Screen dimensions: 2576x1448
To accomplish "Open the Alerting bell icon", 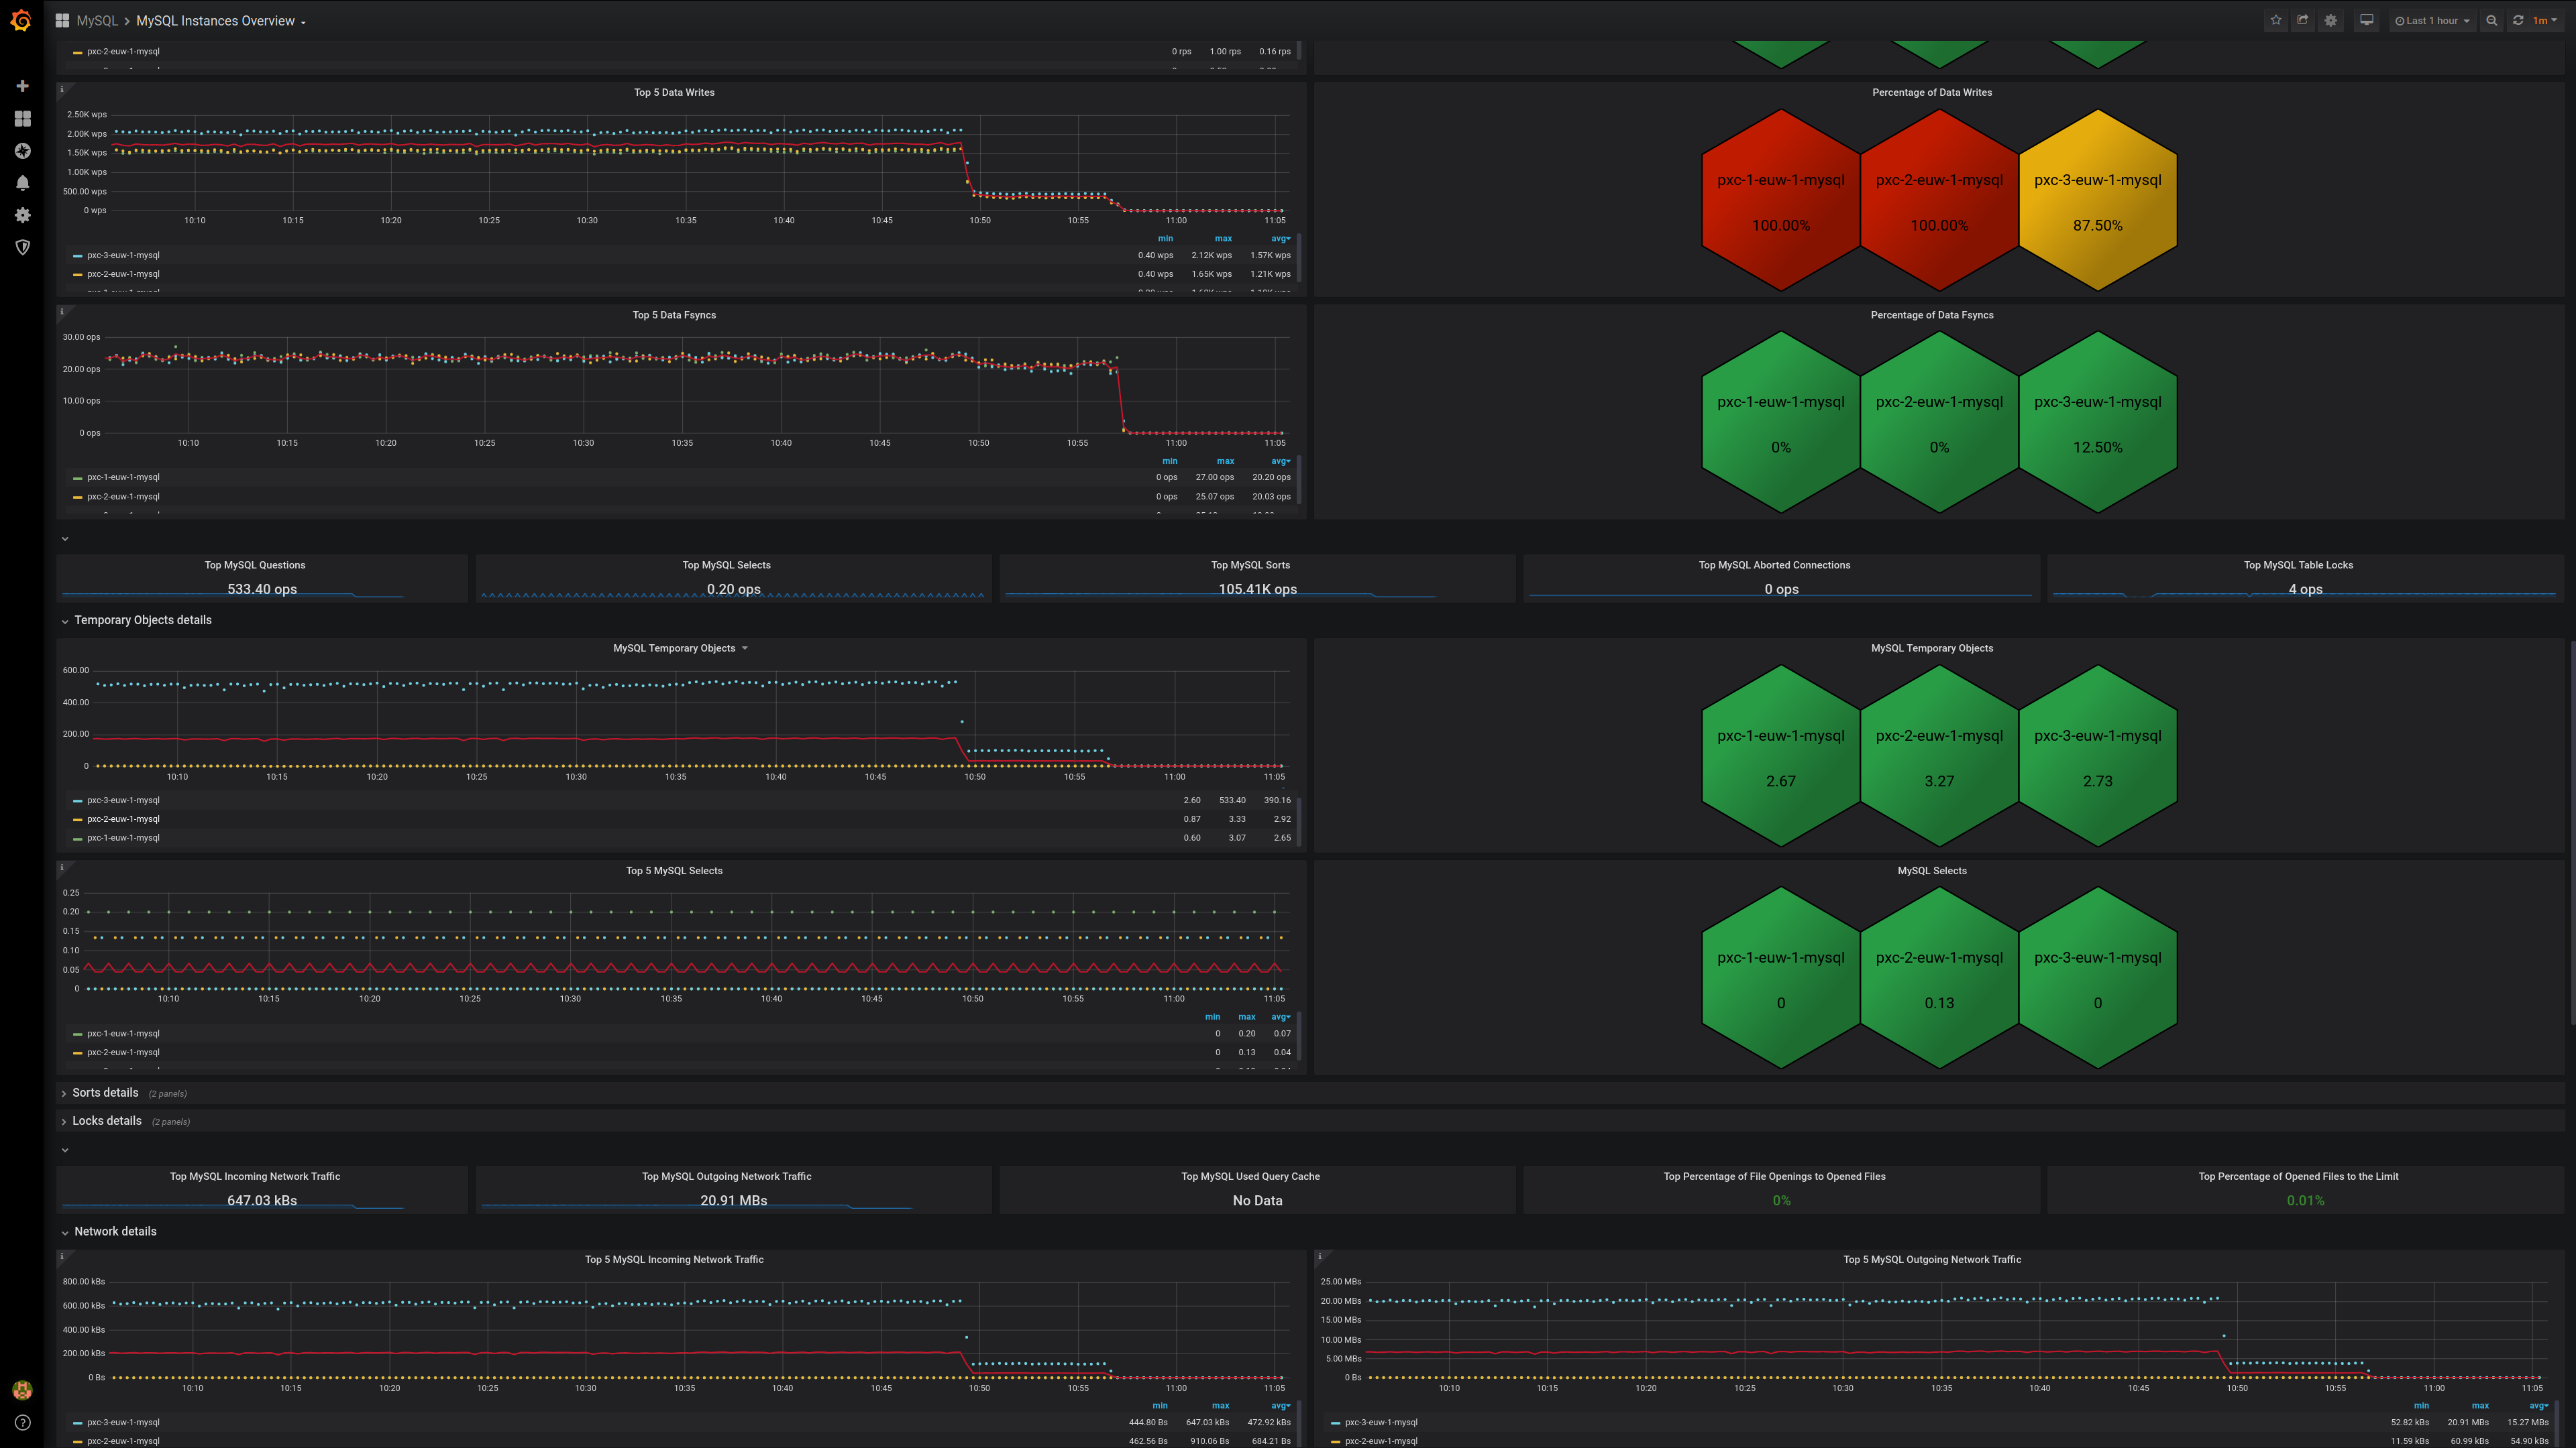I will [x=22, y=183].
